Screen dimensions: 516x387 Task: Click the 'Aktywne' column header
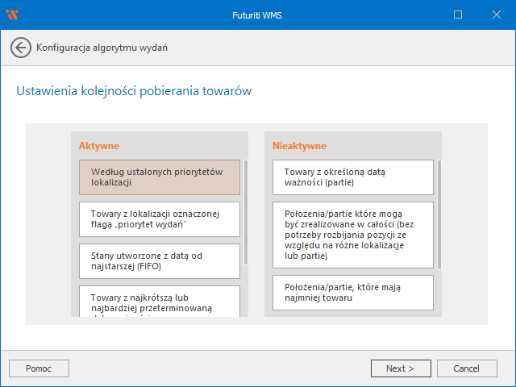tap(99, 146)
